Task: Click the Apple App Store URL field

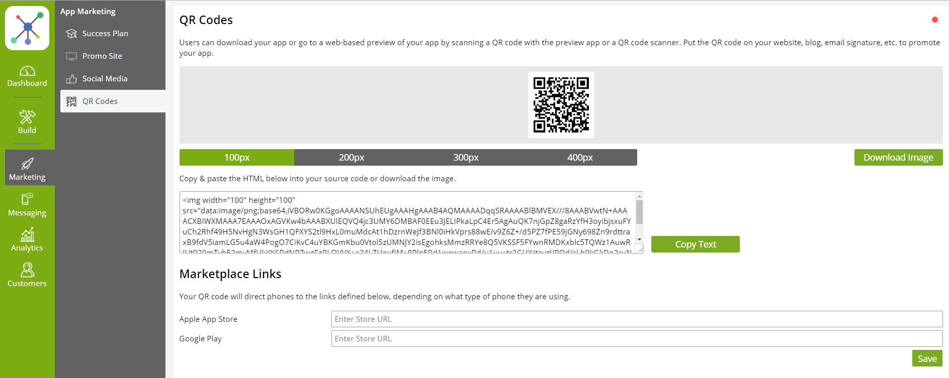Action: coord(637,319)
